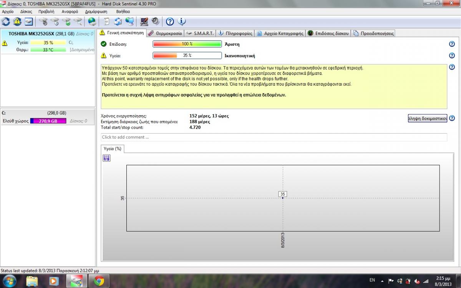461x288 pixels.
Task: Click the λήψη δοκιμαστικού button
Action: click(x=428, y=118)
